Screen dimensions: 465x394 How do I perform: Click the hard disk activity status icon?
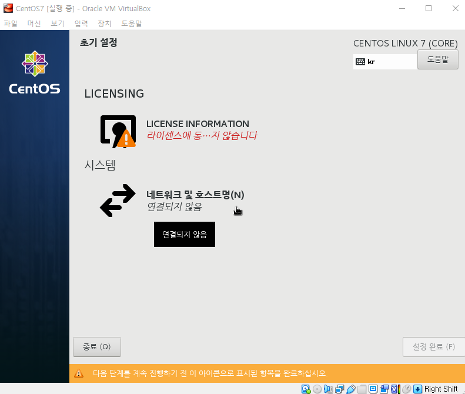click(x=306, y=389)
